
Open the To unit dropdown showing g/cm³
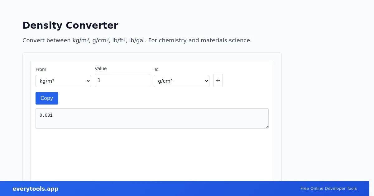[x=182, y=81]
